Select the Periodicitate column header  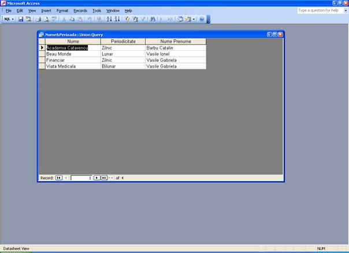click(122, 42)
